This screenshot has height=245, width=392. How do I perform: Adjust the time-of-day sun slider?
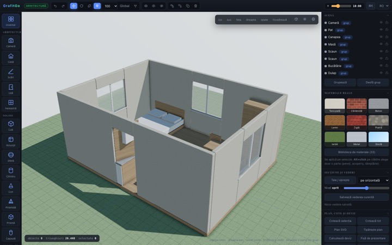341,6
